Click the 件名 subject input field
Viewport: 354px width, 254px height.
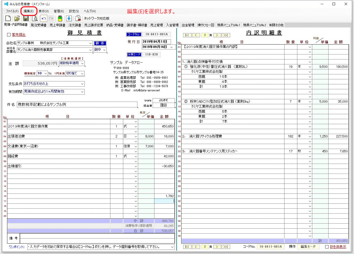pos(77,104)
